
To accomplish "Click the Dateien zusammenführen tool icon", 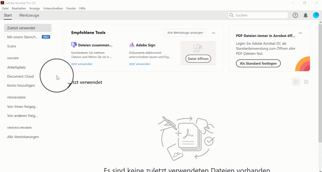I will [x=74, y=45].
